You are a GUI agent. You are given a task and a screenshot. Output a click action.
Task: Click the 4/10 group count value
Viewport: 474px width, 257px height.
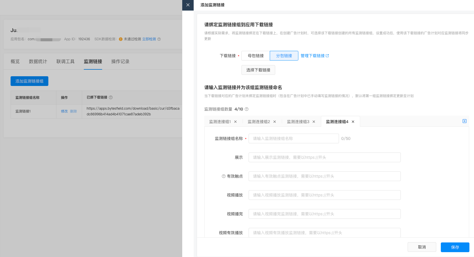[239, 109]
